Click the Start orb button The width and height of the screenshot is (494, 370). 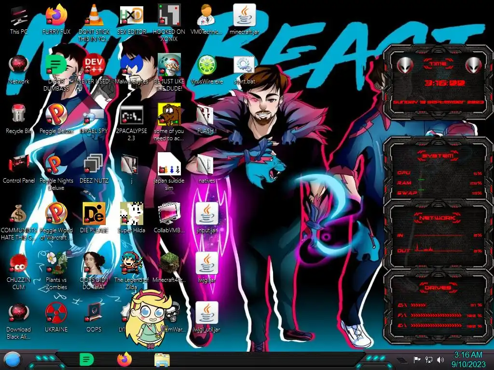point(13,359)
